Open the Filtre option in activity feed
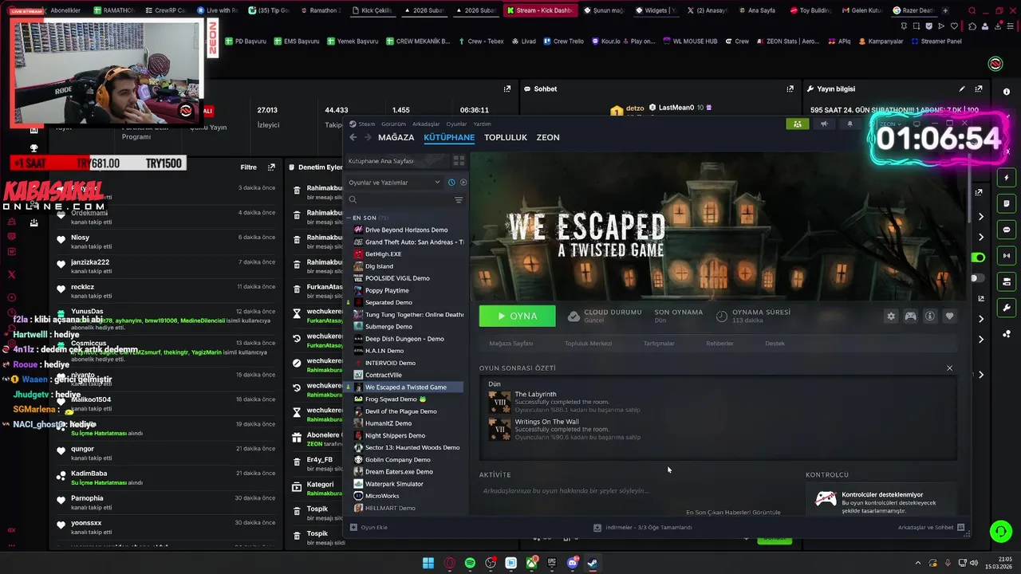This screenshot has height=574, width=1021. (x=248, y=167)
